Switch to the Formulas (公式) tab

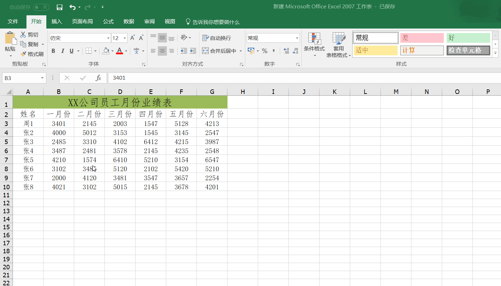(108, 22)
